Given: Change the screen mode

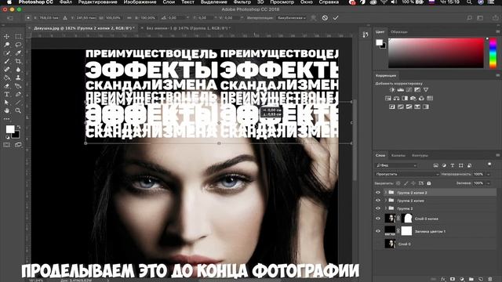Looking at the screenshot, I should pos(18,145).
